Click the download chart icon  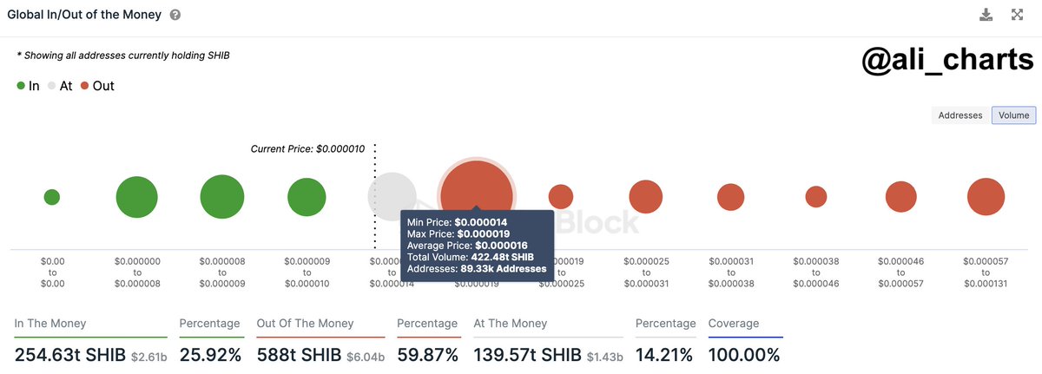coord(986,15)
